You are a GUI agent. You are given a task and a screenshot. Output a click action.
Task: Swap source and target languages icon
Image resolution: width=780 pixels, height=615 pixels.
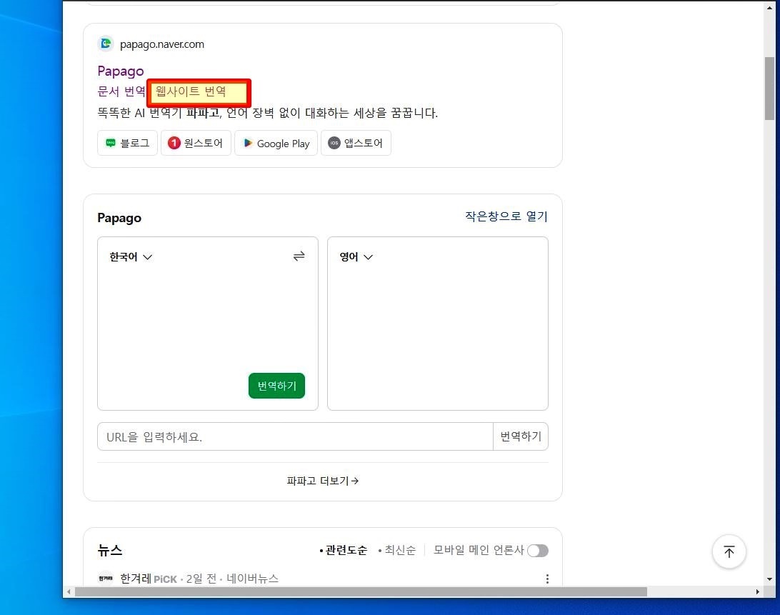click(x=299, y=256)
